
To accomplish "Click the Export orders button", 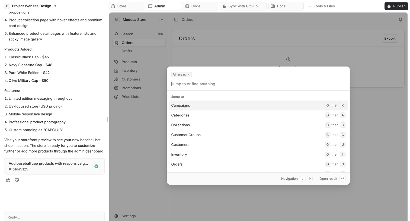I will (x=390, y=39).
